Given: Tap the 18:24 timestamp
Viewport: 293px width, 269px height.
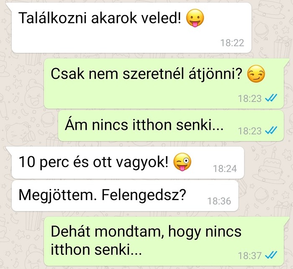Looking at the screenshot, I should click(x=225, y=169).
